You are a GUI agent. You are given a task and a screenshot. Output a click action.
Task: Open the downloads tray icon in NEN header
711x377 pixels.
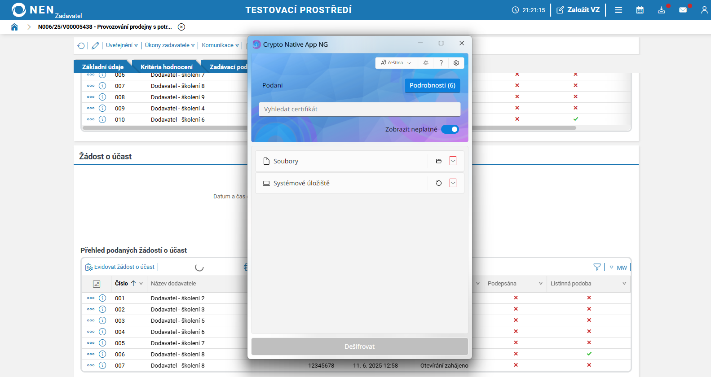click(x=662, y=10)
